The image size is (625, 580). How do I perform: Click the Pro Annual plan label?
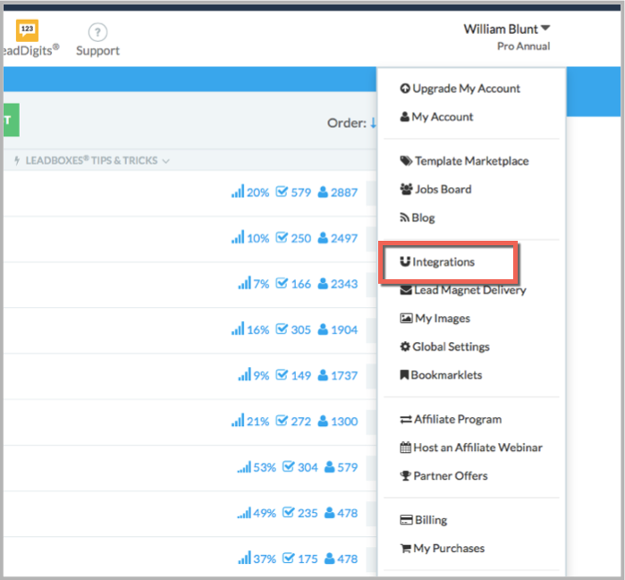[x=523, y=47]
